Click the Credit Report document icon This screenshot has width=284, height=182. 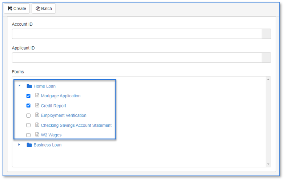(x=37, y=105)
